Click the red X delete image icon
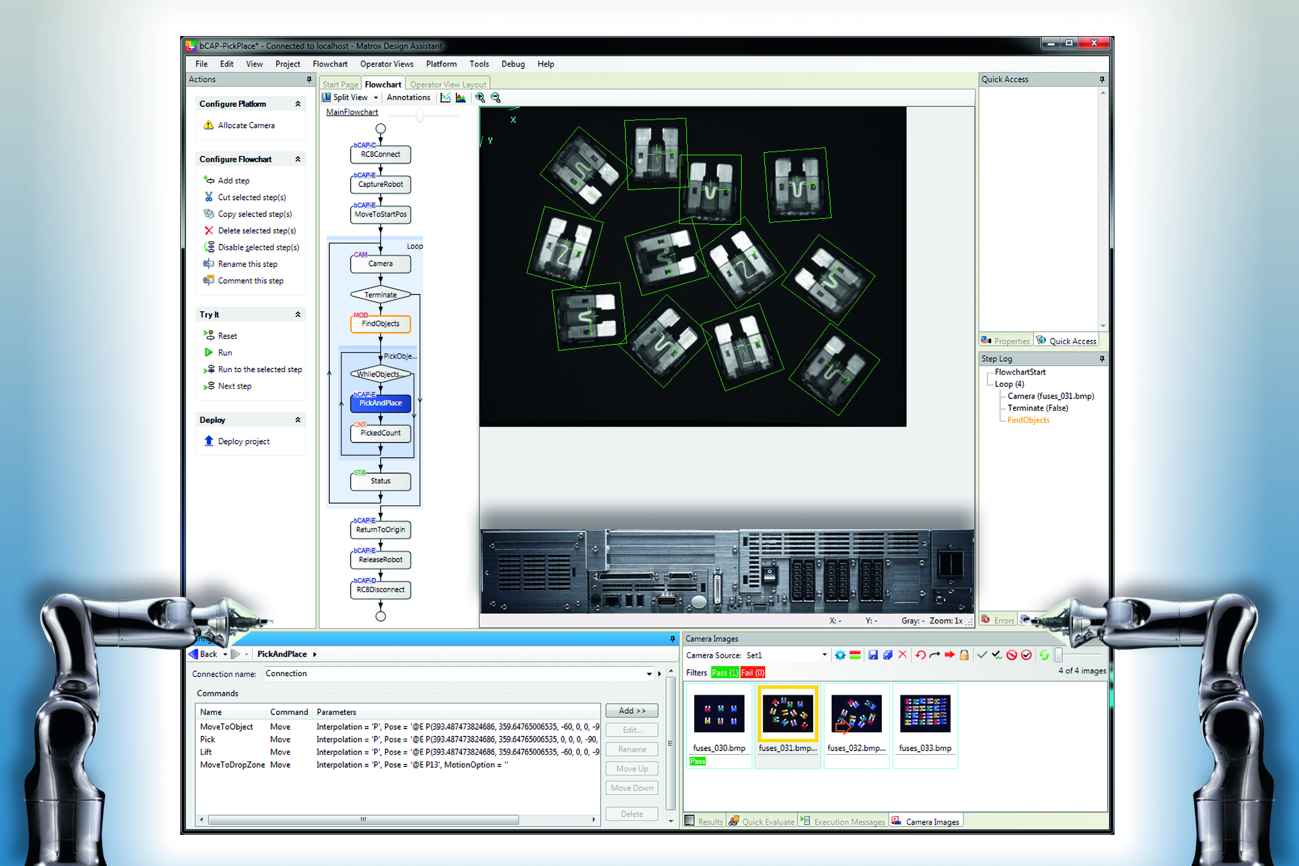 point(902,655)
